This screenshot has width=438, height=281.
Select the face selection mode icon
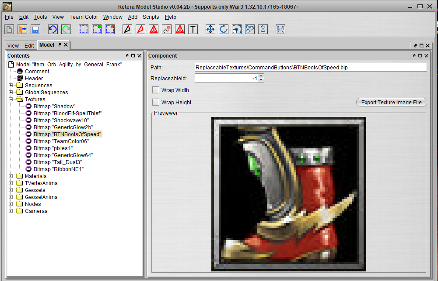[140, 29]
